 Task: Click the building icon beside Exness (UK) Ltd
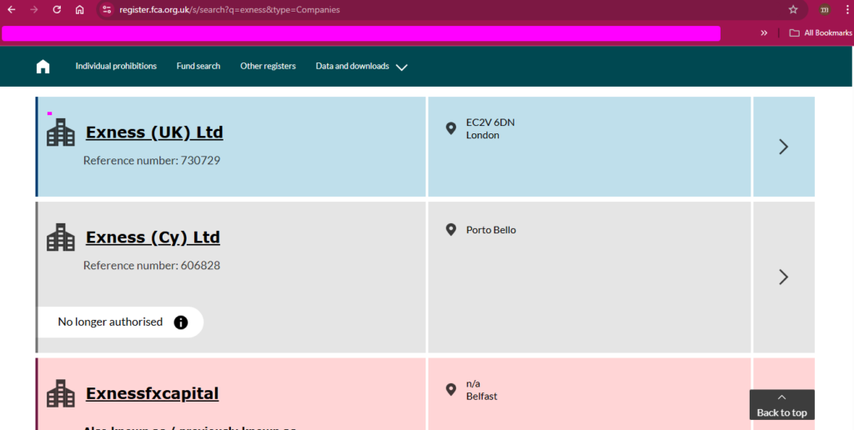coord(61,132)
